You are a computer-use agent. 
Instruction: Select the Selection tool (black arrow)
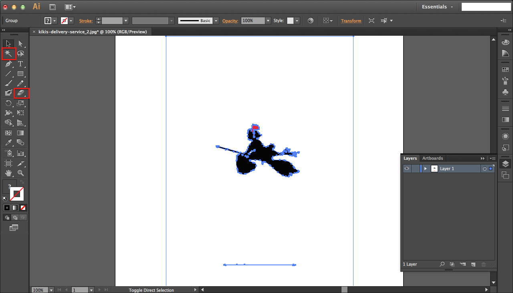[x=8, y=43]
